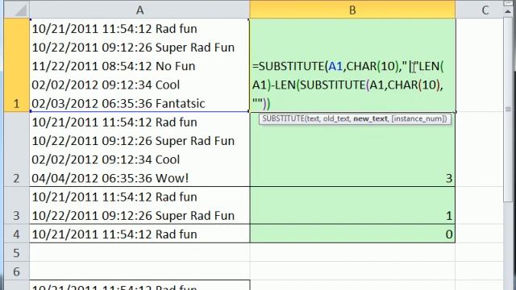Click old_text argument in formula tooltip

click(x=336, y=118)
